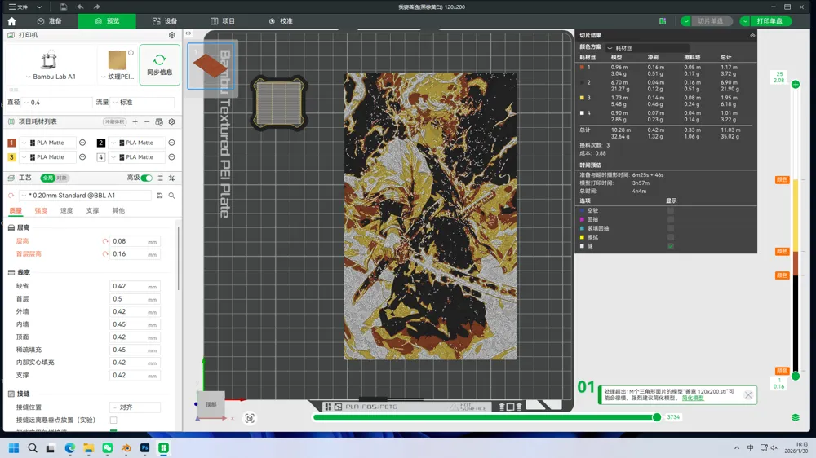Check the 擦拭 display checkbox
Image resolution: width=816 pixels, height=458 pixels.
point(671,237)
